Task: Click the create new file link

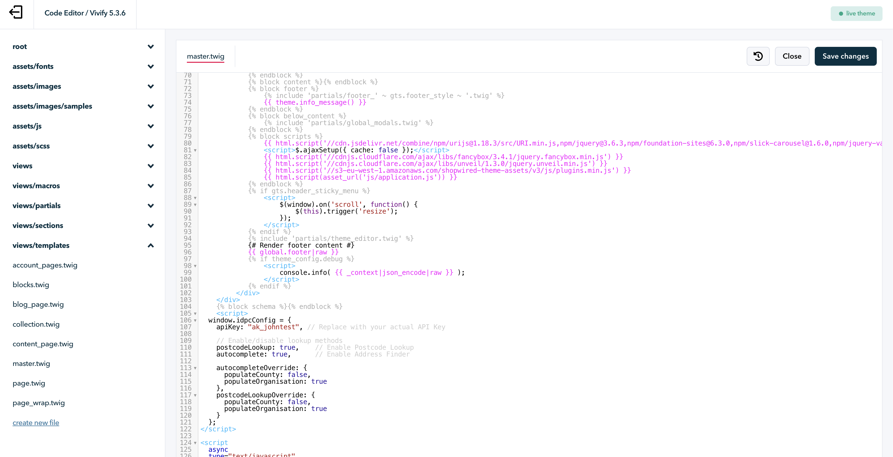Action: click(x=36, y=423)
